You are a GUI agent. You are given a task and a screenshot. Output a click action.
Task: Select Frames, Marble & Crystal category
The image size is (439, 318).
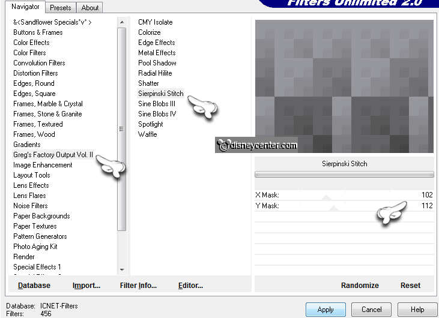48,104
